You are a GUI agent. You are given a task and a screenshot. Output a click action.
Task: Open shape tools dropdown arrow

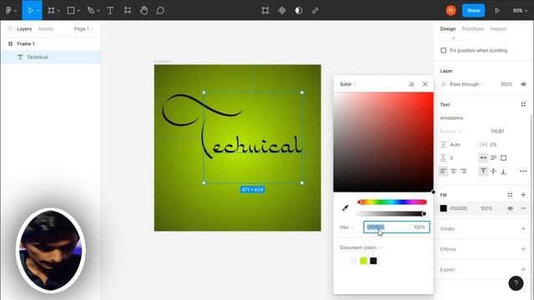pos(78,11)
